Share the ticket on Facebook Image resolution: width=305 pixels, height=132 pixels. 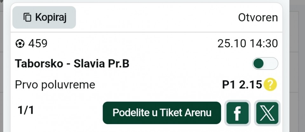[237, 113]
